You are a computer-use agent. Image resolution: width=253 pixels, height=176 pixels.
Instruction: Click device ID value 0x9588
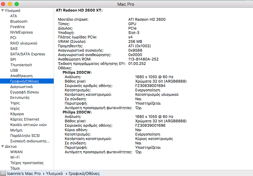[135, 50]
